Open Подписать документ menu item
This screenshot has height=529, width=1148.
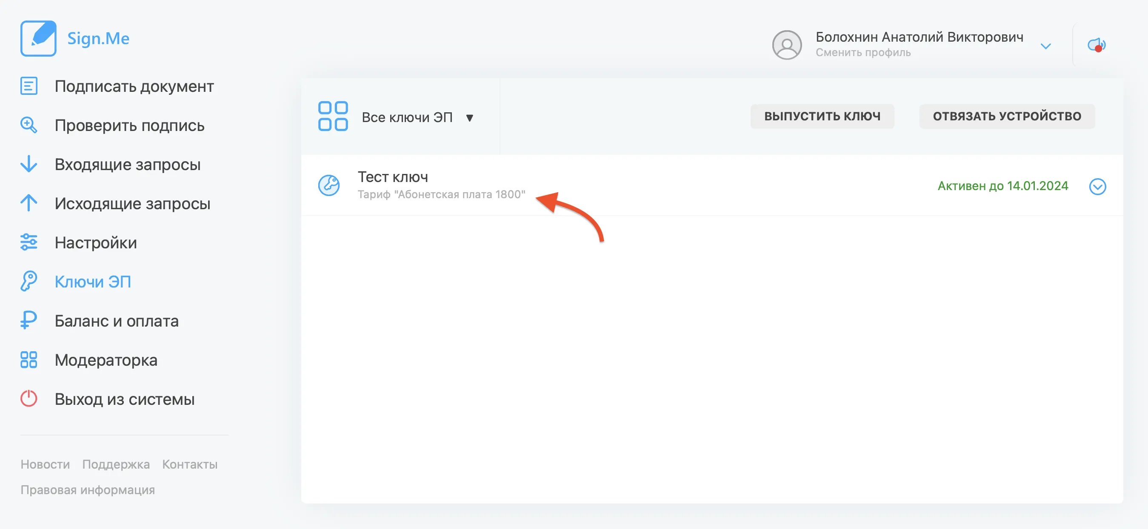pos(134,86)
